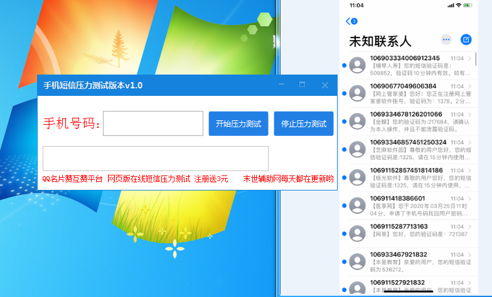Open message from 106911527921832
The width and height of the screenshot is (492, 297).
pos(409,286)
